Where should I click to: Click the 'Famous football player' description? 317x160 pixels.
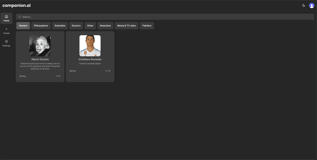click(x=90, y=64)
